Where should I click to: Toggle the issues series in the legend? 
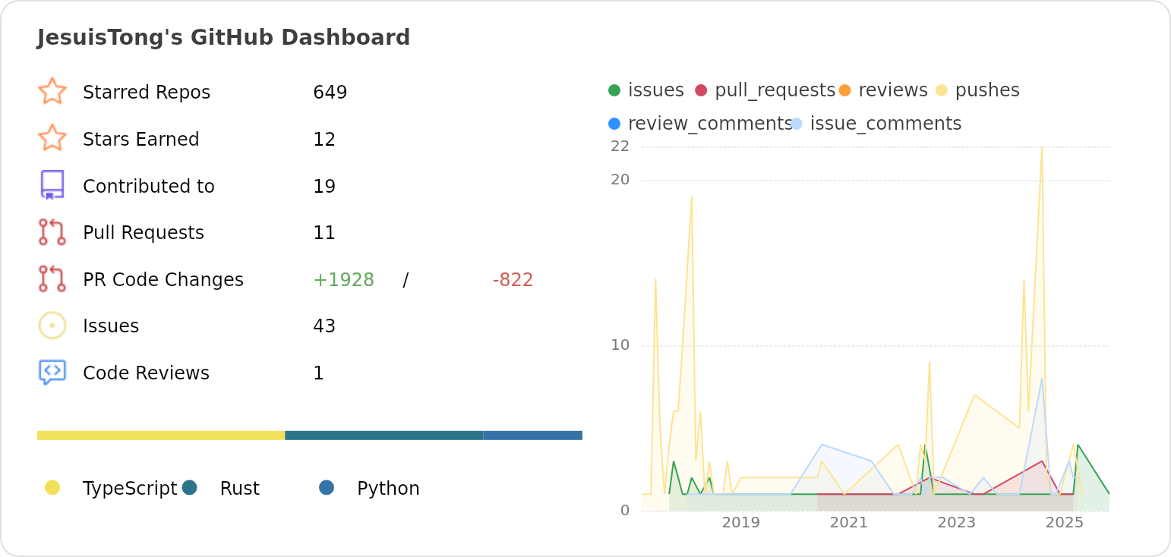[x=614, y=90]
